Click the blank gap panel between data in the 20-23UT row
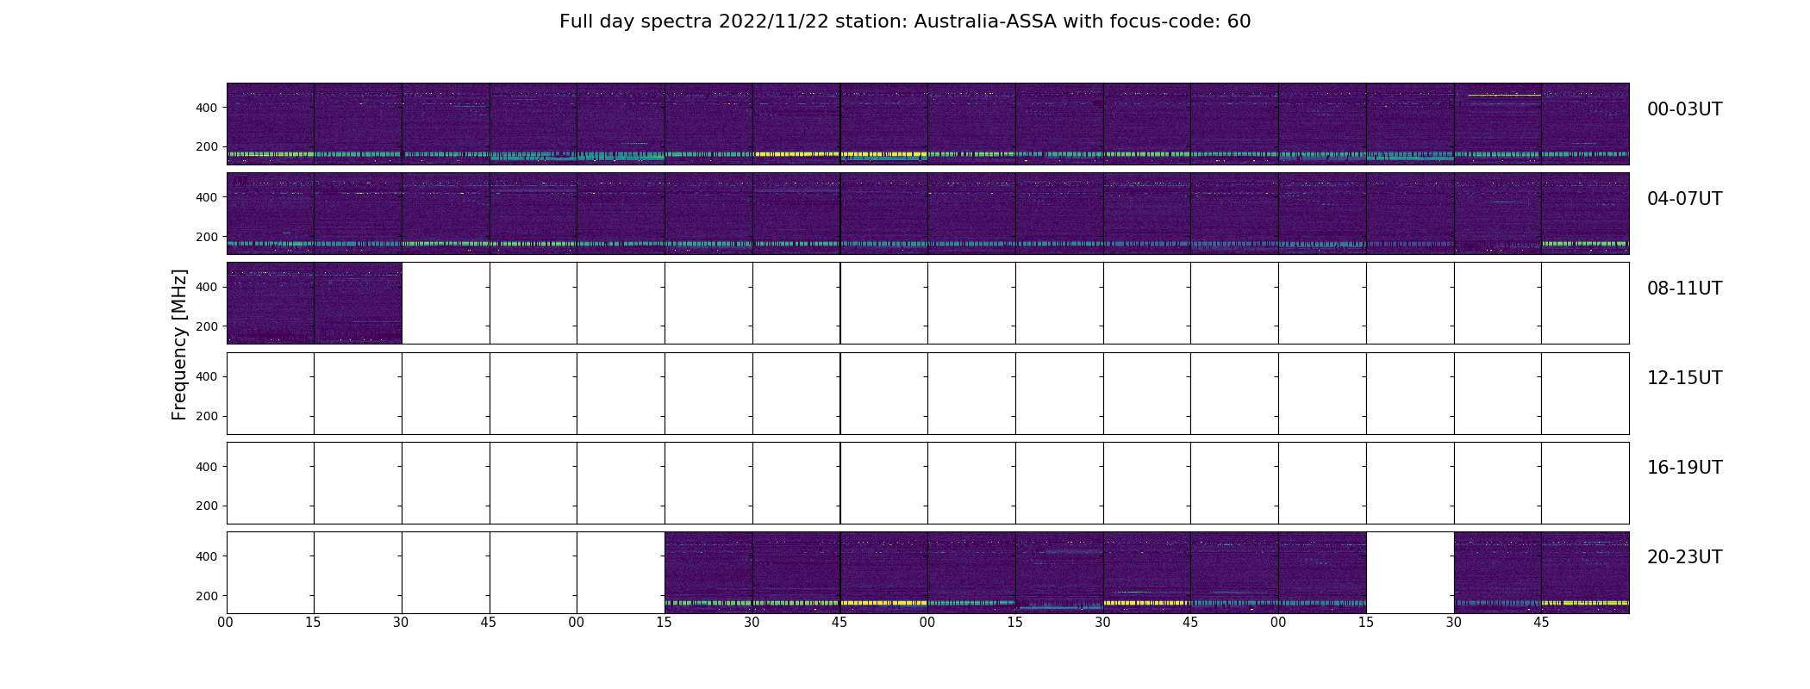This screenshot has height=689, width=1810. (x=1410, y=573)
